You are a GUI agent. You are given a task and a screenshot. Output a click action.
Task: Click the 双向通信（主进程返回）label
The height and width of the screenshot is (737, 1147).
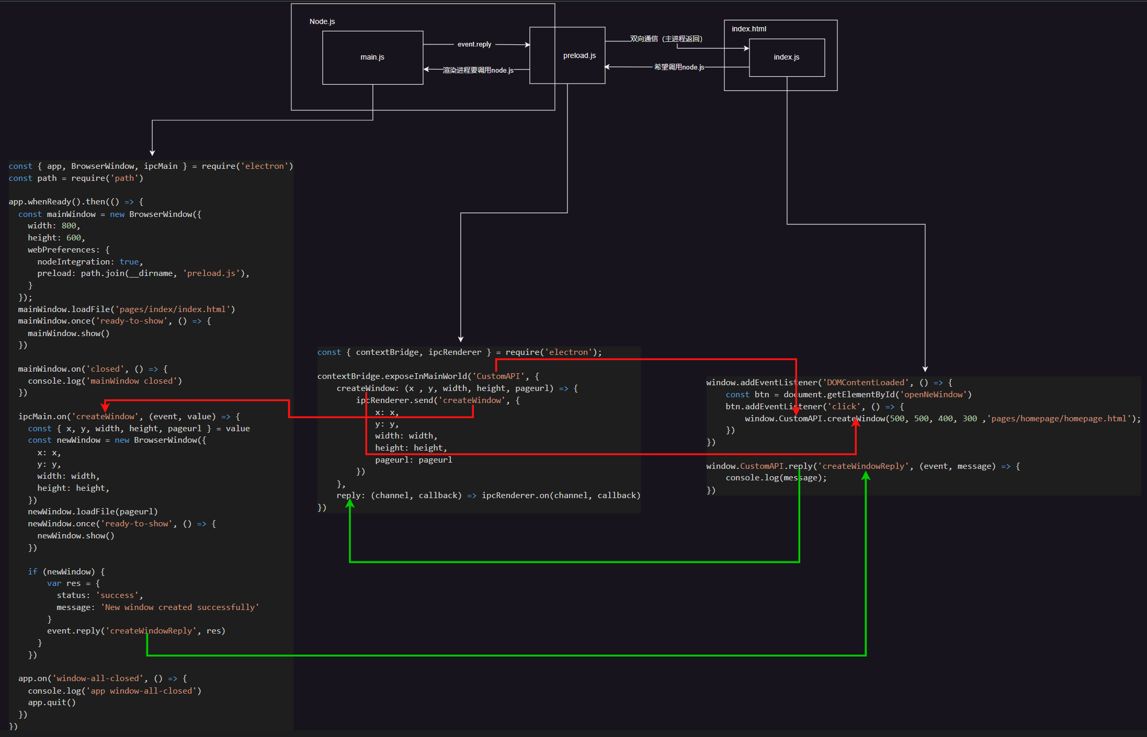666,39
